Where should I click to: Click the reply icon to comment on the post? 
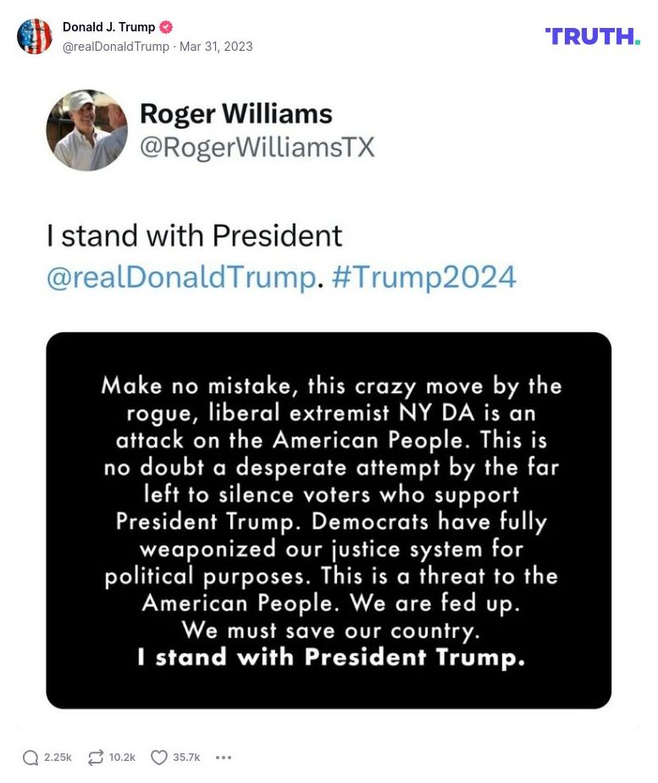30,757
